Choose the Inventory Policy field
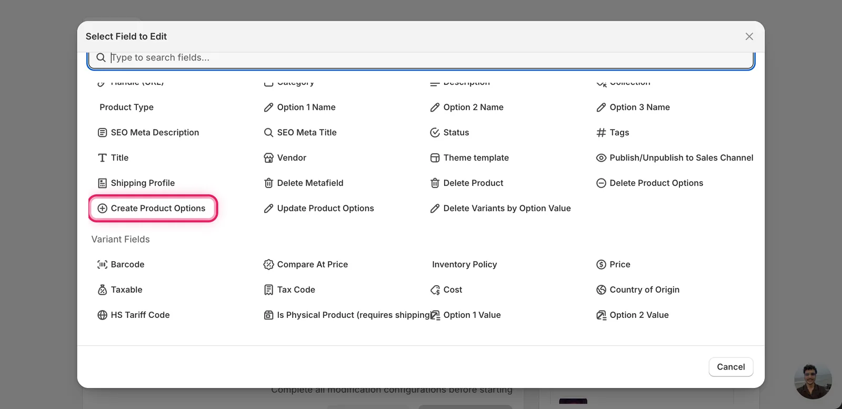This screenshot has width=842, height=409. point(464,264)
